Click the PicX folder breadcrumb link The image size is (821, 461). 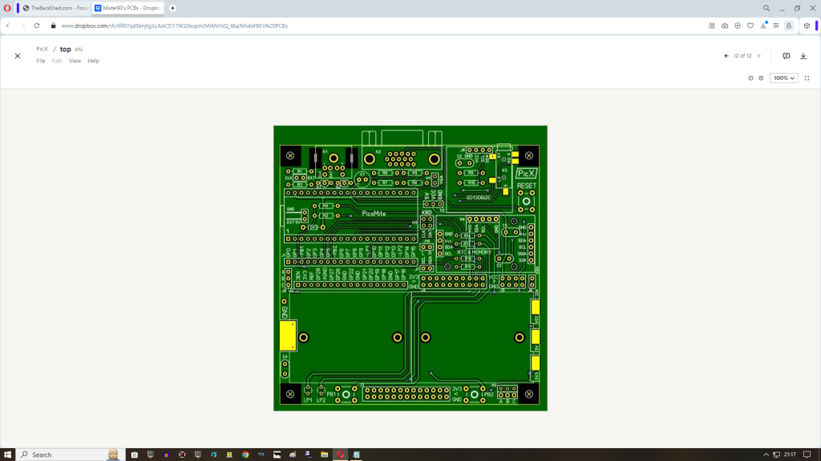[x=42, y=49]
